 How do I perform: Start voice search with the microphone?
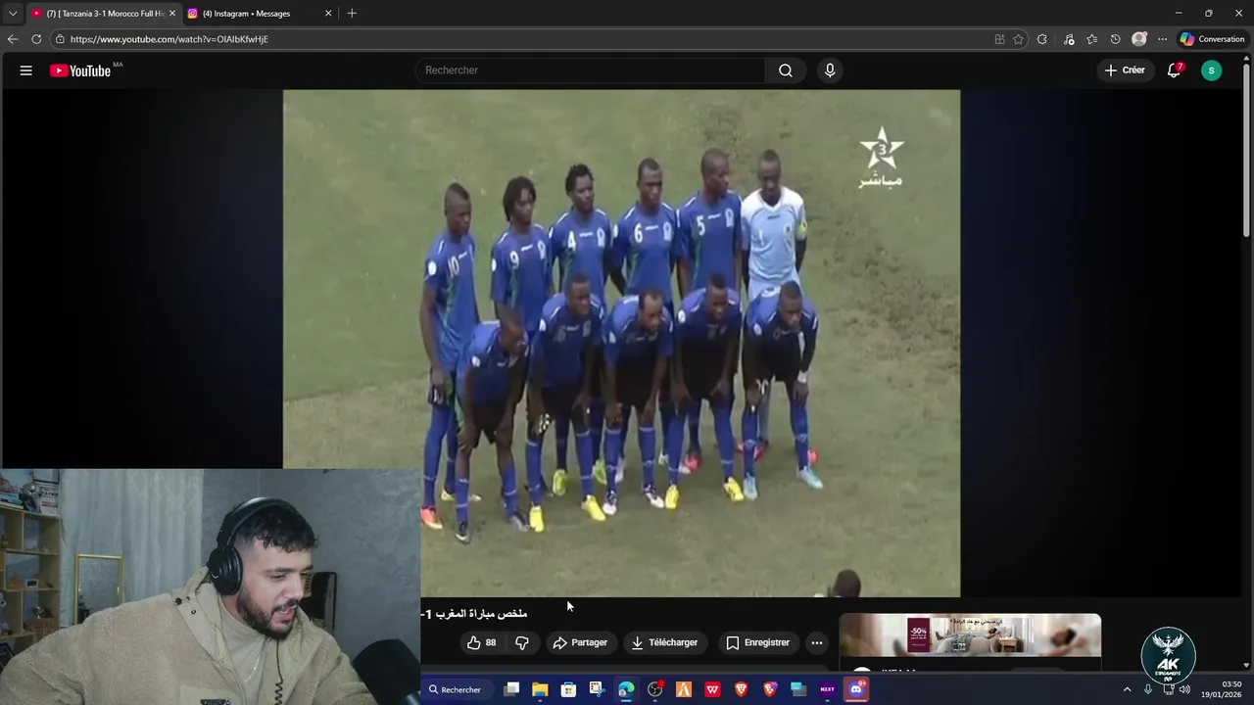click(x=830, y=70)
